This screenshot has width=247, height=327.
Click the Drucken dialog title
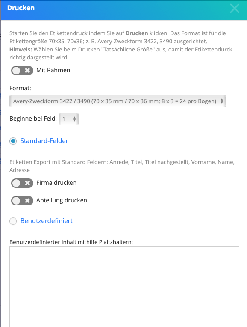(21, 8)
